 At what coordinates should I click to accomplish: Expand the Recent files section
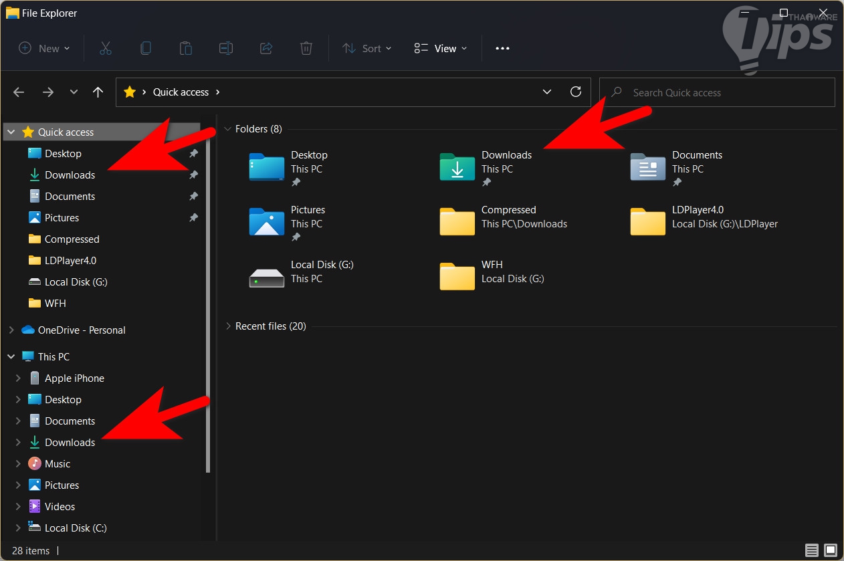point(229,326)
